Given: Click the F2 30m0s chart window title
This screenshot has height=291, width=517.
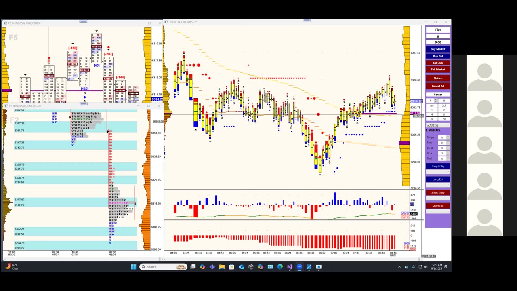Looking at the screenshot, I should 25,106.
